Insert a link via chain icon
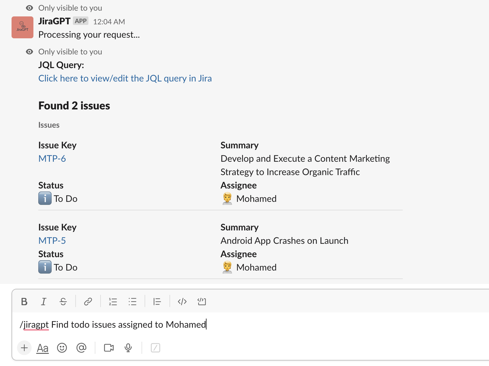 pyautogui.click(x=88, y=302)
